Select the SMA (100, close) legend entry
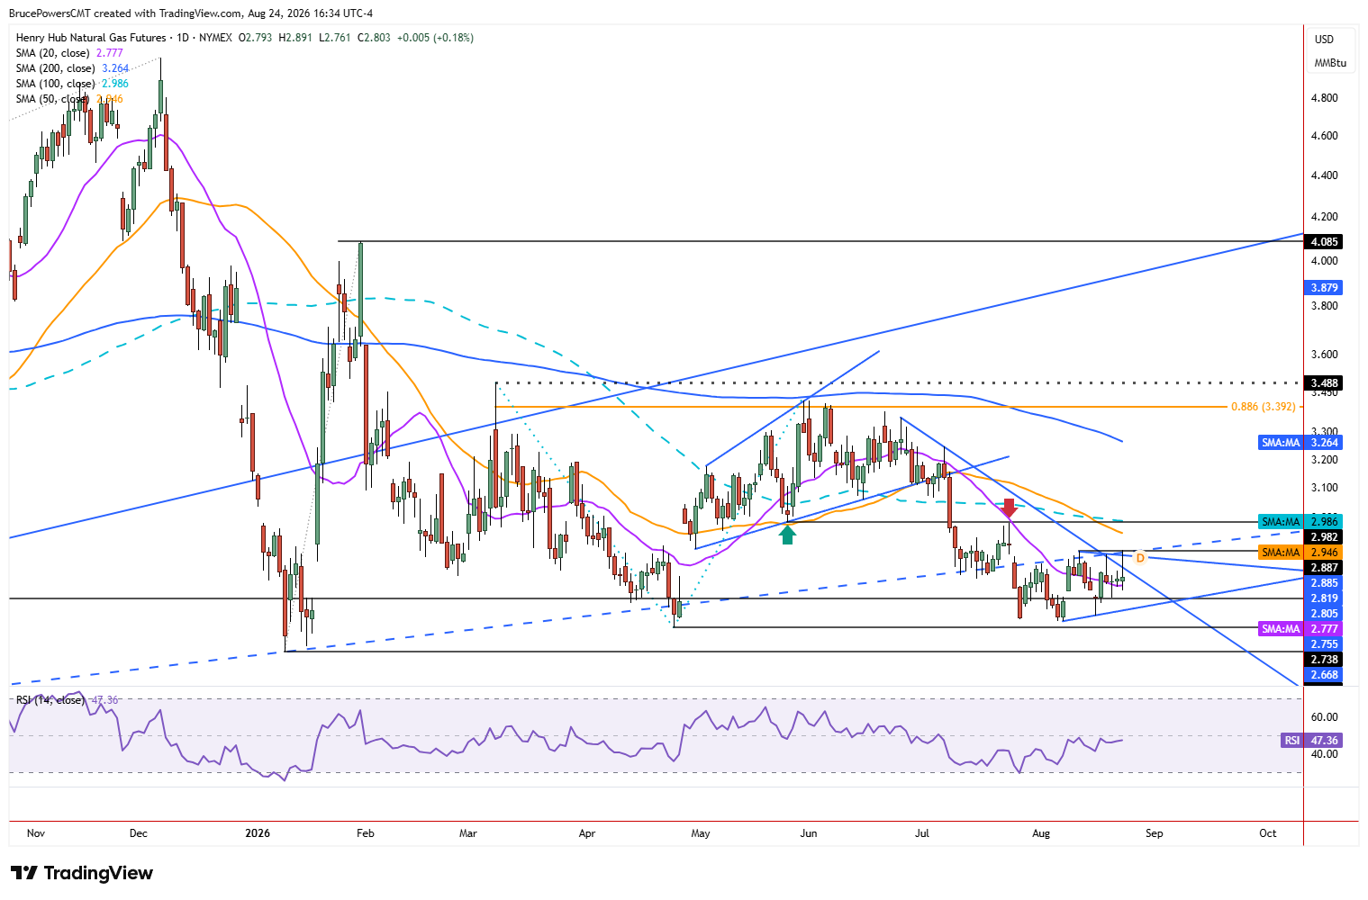The width and height of the screenshot is (1368, 900). (x=73, y=84)
